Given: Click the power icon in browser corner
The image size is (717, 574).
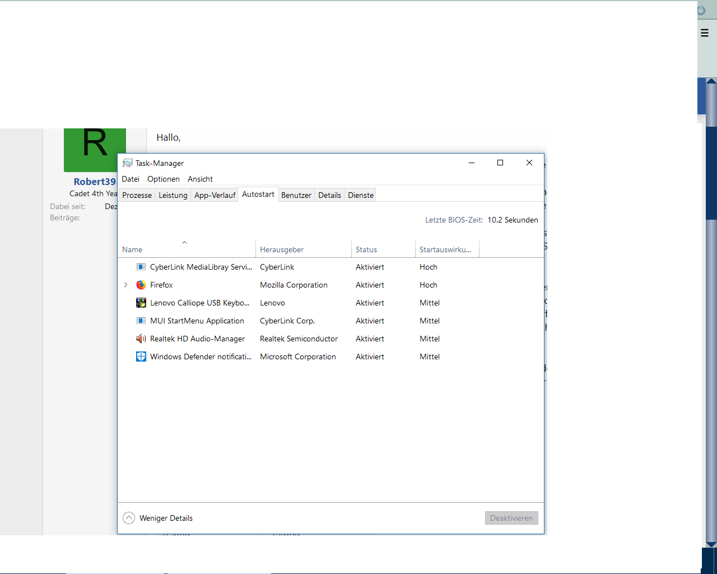Looking at the screenshot, I should [701, 10].
